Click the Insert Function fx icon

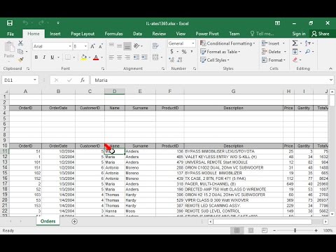[83, 80]
